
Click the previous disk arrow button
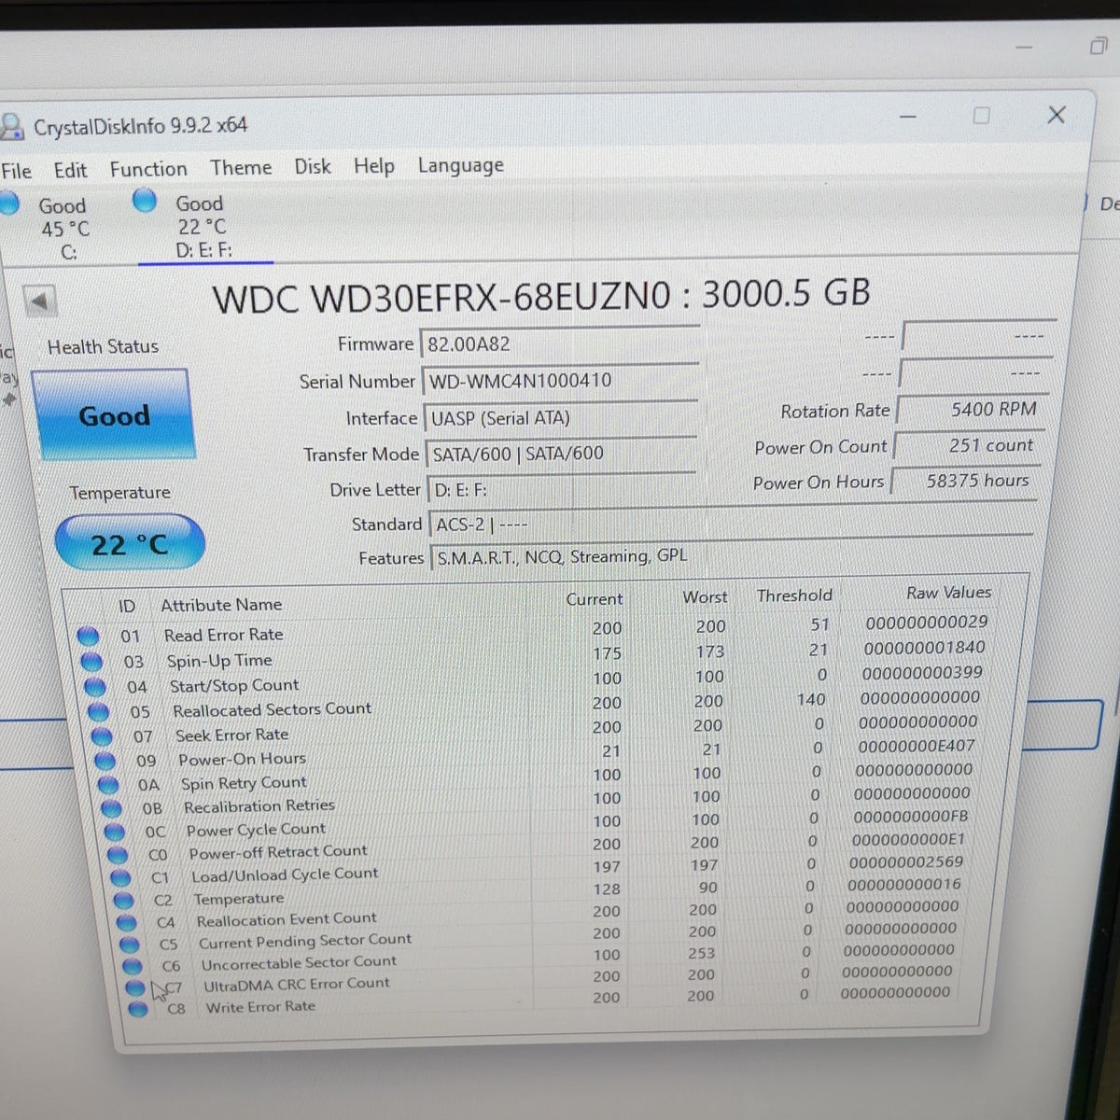40,301
